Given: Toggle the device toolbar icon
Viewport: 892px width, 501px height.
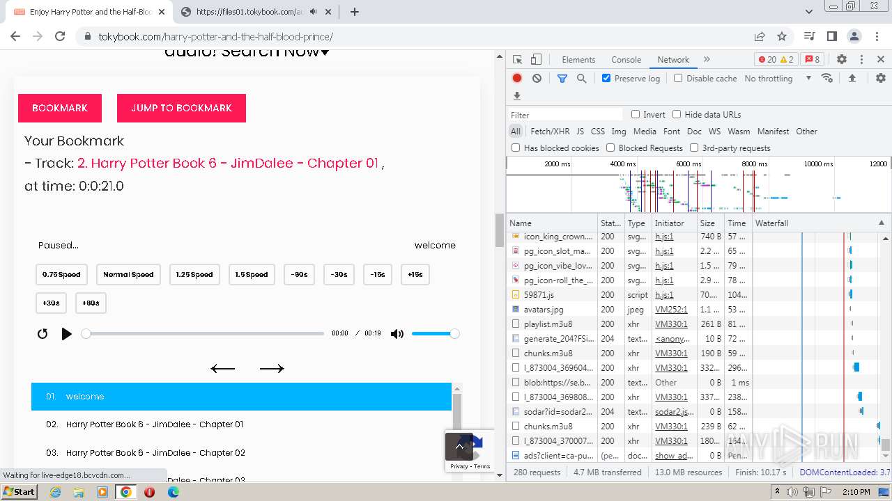Looking at the screenshot, I should pyautogui.click(x=536, y=60).
